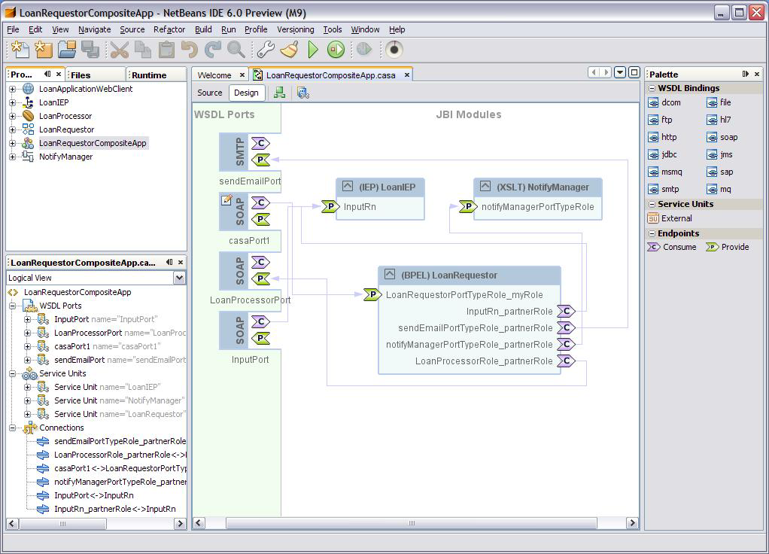Select the soap binding in the Palette
769x554 pixels.
[x=722, y=138]
